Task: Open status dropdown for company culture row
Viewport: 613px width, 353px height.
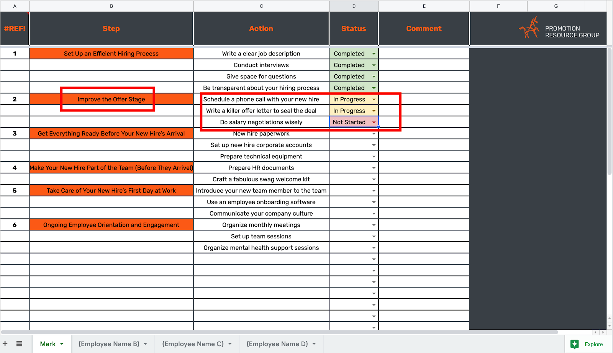Action: [374, 214]
